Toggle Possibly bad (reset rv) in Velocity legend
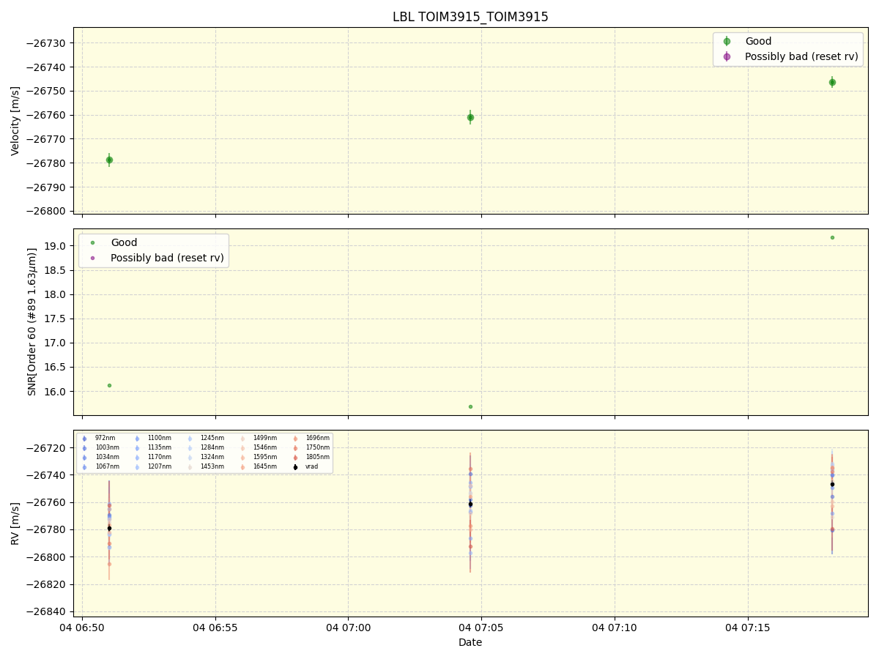The image size is (879, 659). [x=726, y=56]
